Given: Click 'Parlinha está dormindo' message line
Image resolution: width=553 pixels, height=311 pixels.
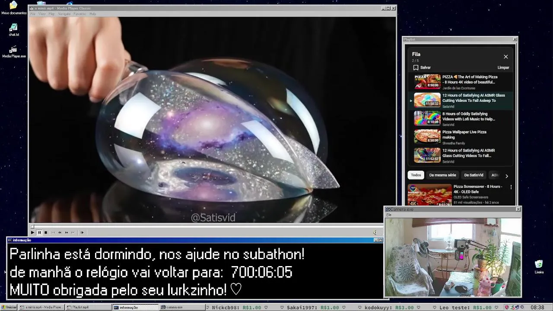Looking at the screenshot, I should coord(157,254).
